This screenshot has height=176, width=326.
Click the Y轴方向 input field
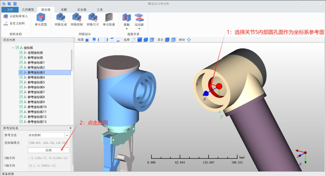click(48, 166)
